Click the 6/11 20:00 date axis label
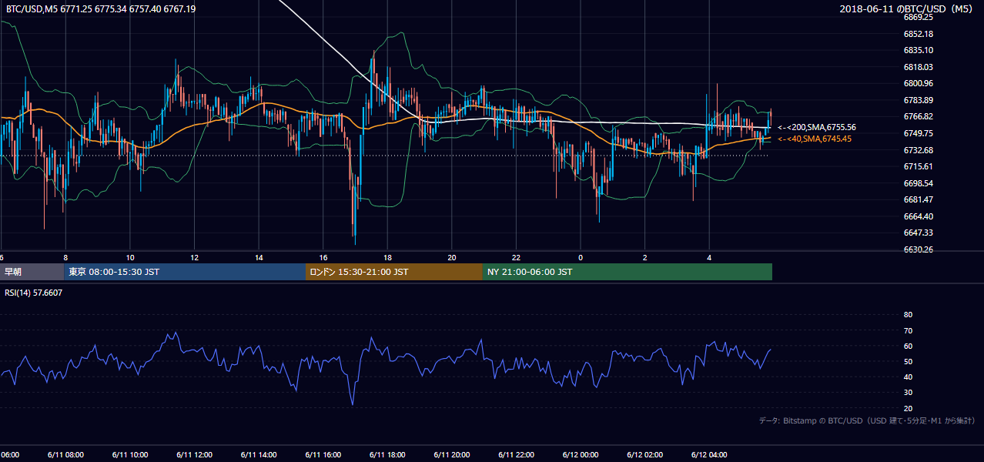The image size is (984, 462). [451, 455]
